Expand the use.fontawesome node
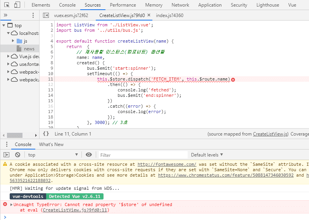This screenshot has height=220, width=309. click(x=8, y=64)
